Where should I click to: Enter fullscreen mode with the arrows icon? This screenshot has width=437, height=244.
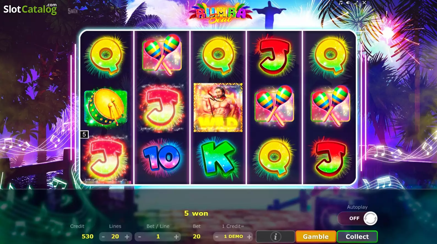click(x=356, y=3)
